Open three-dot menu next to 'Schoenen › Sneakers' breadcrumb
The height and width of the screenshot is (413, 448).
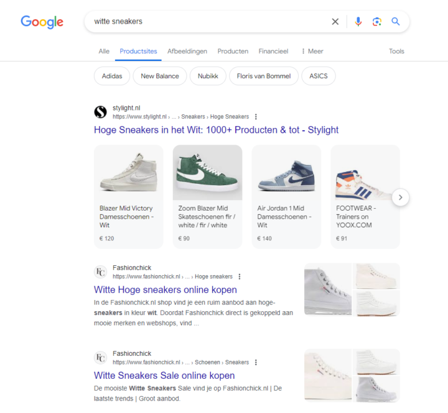256,362
